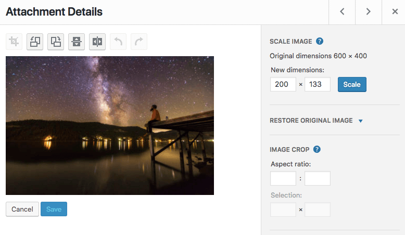Flip the image horizontally
The image size is (405, 235).
(x=97, y=42)
